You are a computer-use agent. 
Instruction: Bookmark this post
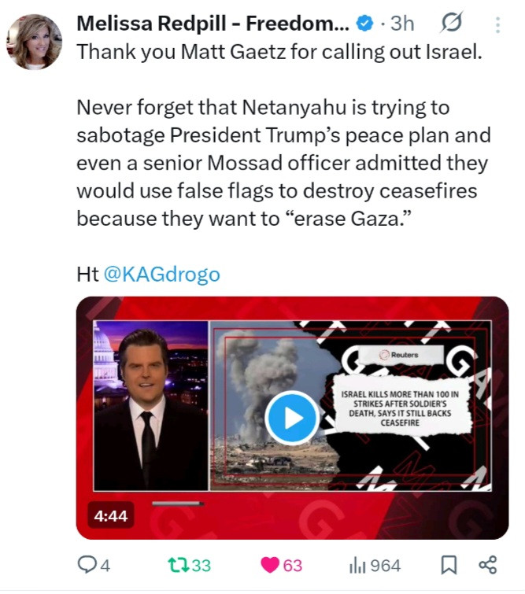[x=449, y=565]
